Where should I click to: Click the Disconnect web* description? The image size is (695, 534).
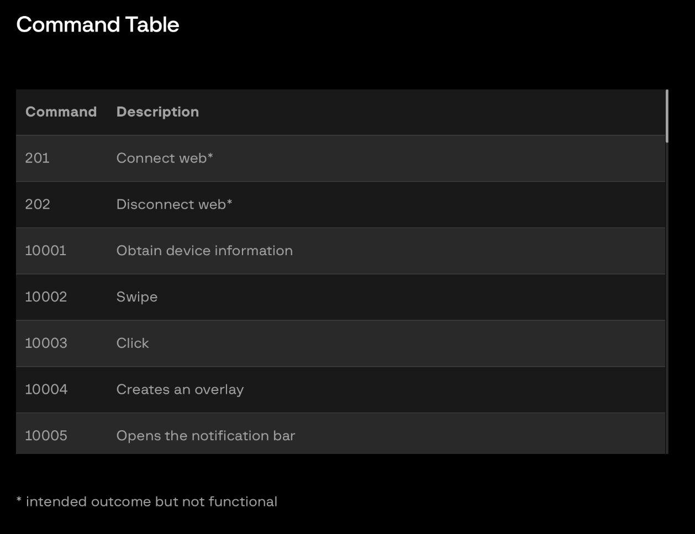pyautogui.click(x=174, y=204)
